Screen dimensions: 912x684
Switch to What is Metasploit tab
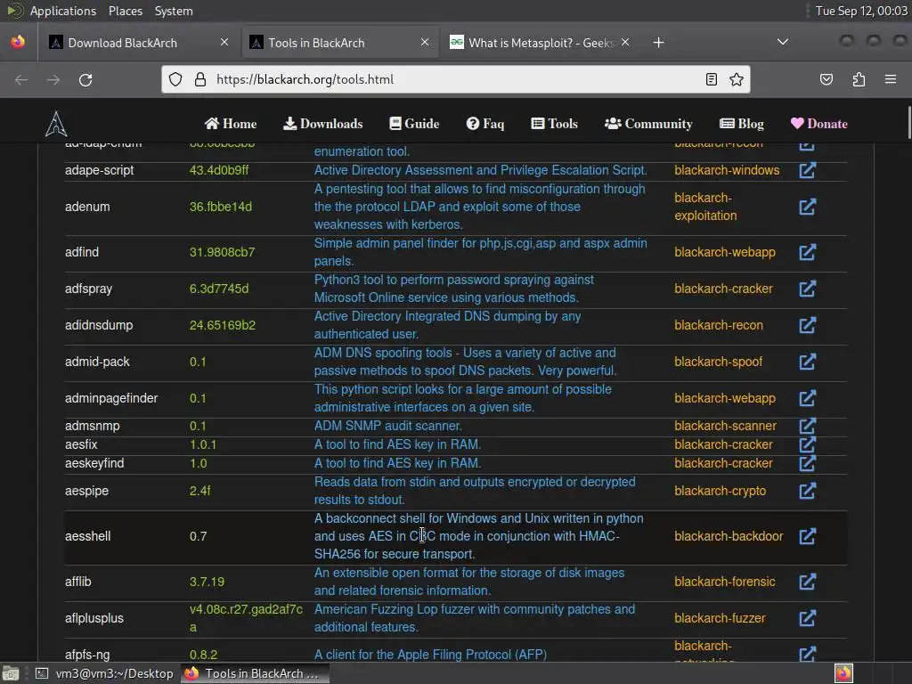click(541, 43)
